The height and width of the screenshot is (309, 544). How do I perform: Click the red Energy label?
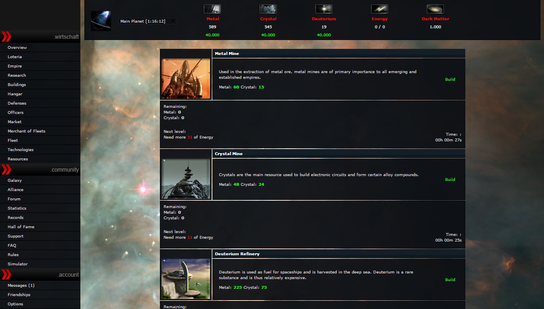[x=380, y=19]
